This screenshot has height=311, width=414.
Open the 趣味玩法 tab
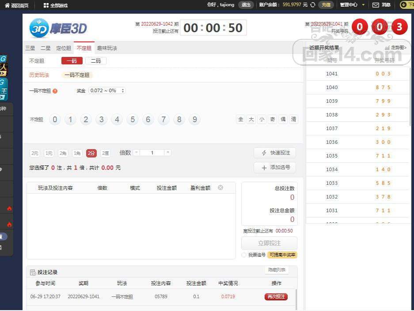(107, 48)
